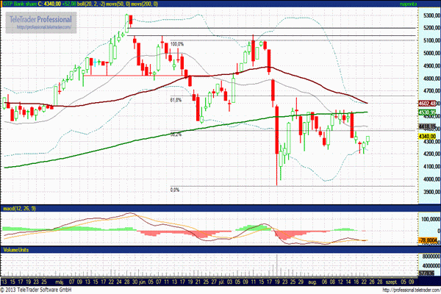Click the 61,8% Fibonacci level label
The image size is (441, 294).
[176, 99]
